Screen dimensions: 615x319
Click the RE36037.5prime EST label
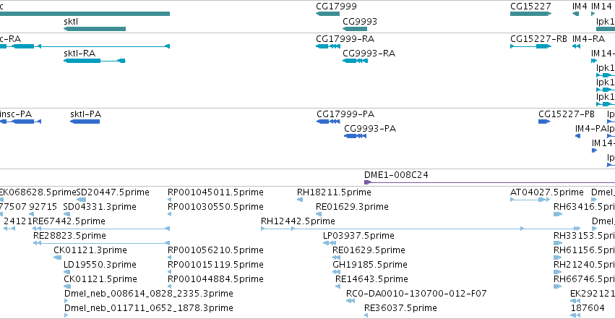coord(400,308)
